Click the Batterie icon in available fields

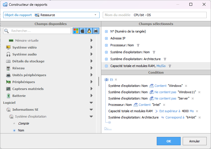coord(8,96)
